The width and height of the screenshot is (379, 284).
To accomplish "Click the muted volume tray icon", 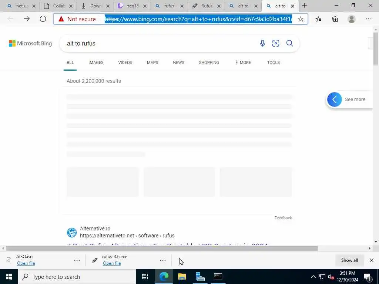I will pyautogui.click(x=331, y=277).
